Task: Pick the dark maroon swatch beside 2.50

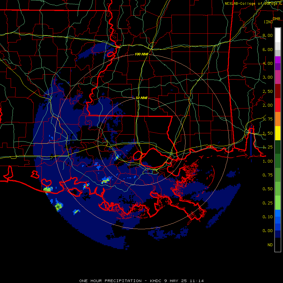Action: (278, 91)
